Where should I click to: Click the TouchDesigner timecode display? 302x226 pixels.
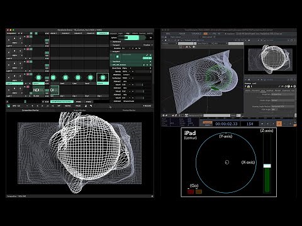tap(226, 124)
